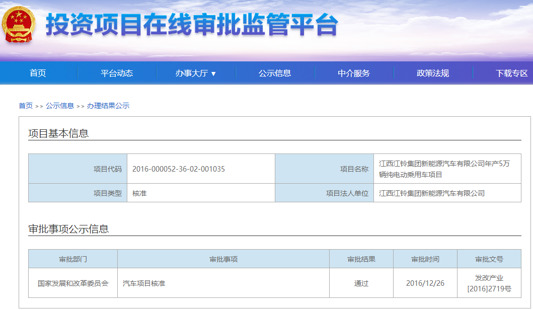Click the 审批结果 cell showing 通过
The width and height of the screenshot is (533, 310).
click(360, 283)
